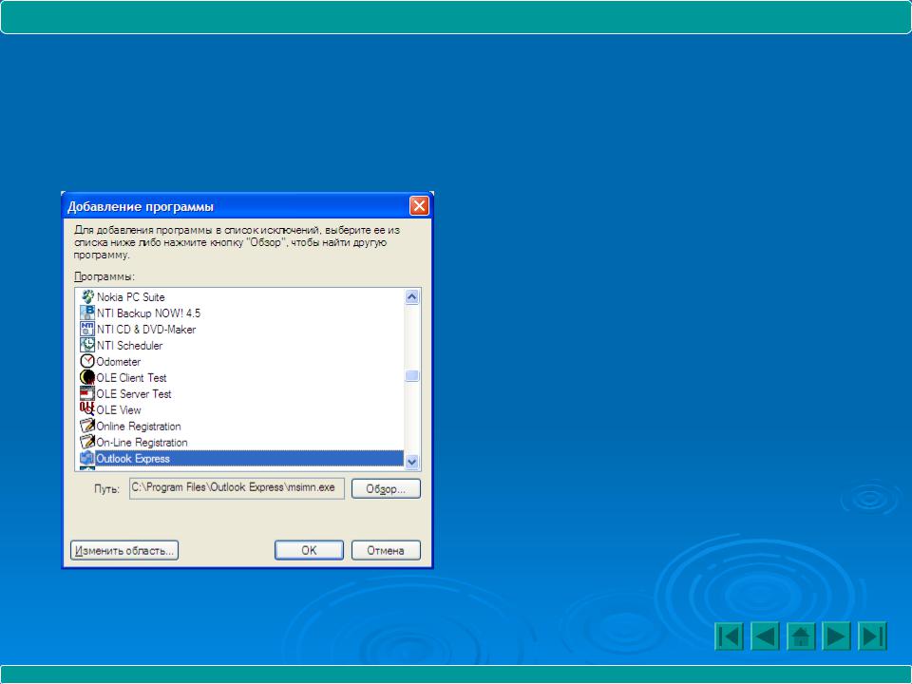Click the OLE Client Test icon
The height and width of the screenshot is (684, 912).
point(87,377)
